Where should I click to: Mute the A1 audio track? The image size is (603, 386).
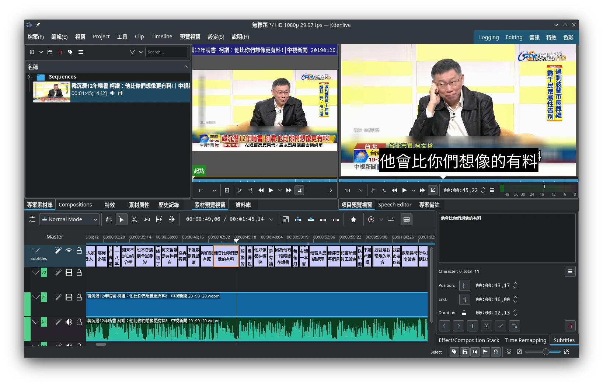pyautogui.click(x=69, y=322)
